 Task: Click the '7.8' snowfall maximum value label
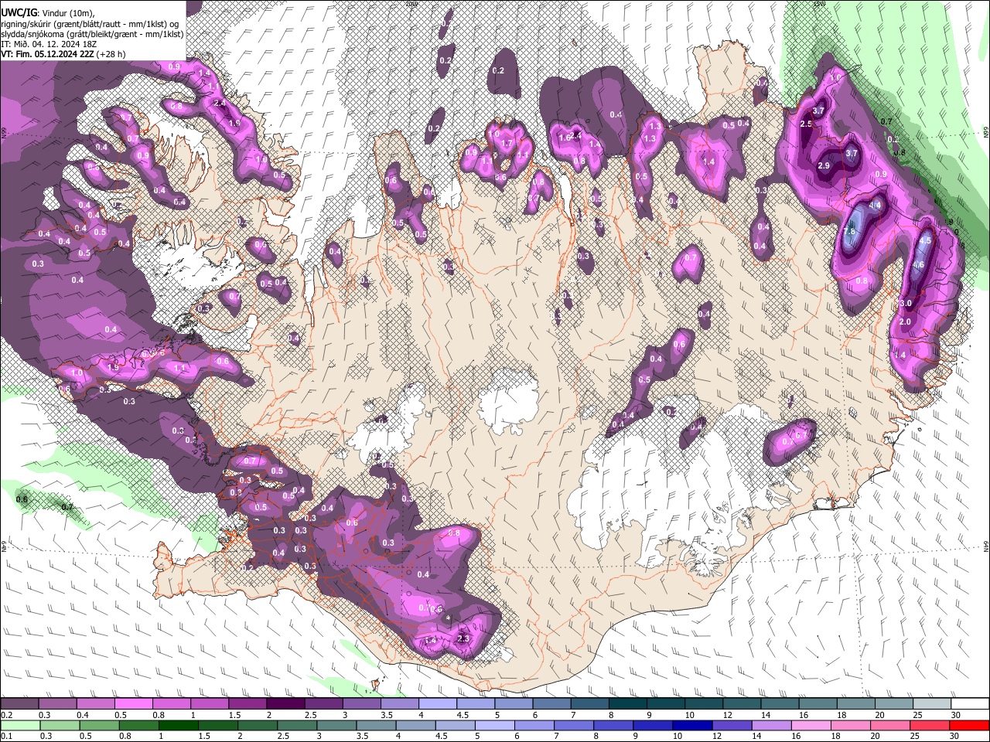tap(850, 232)
